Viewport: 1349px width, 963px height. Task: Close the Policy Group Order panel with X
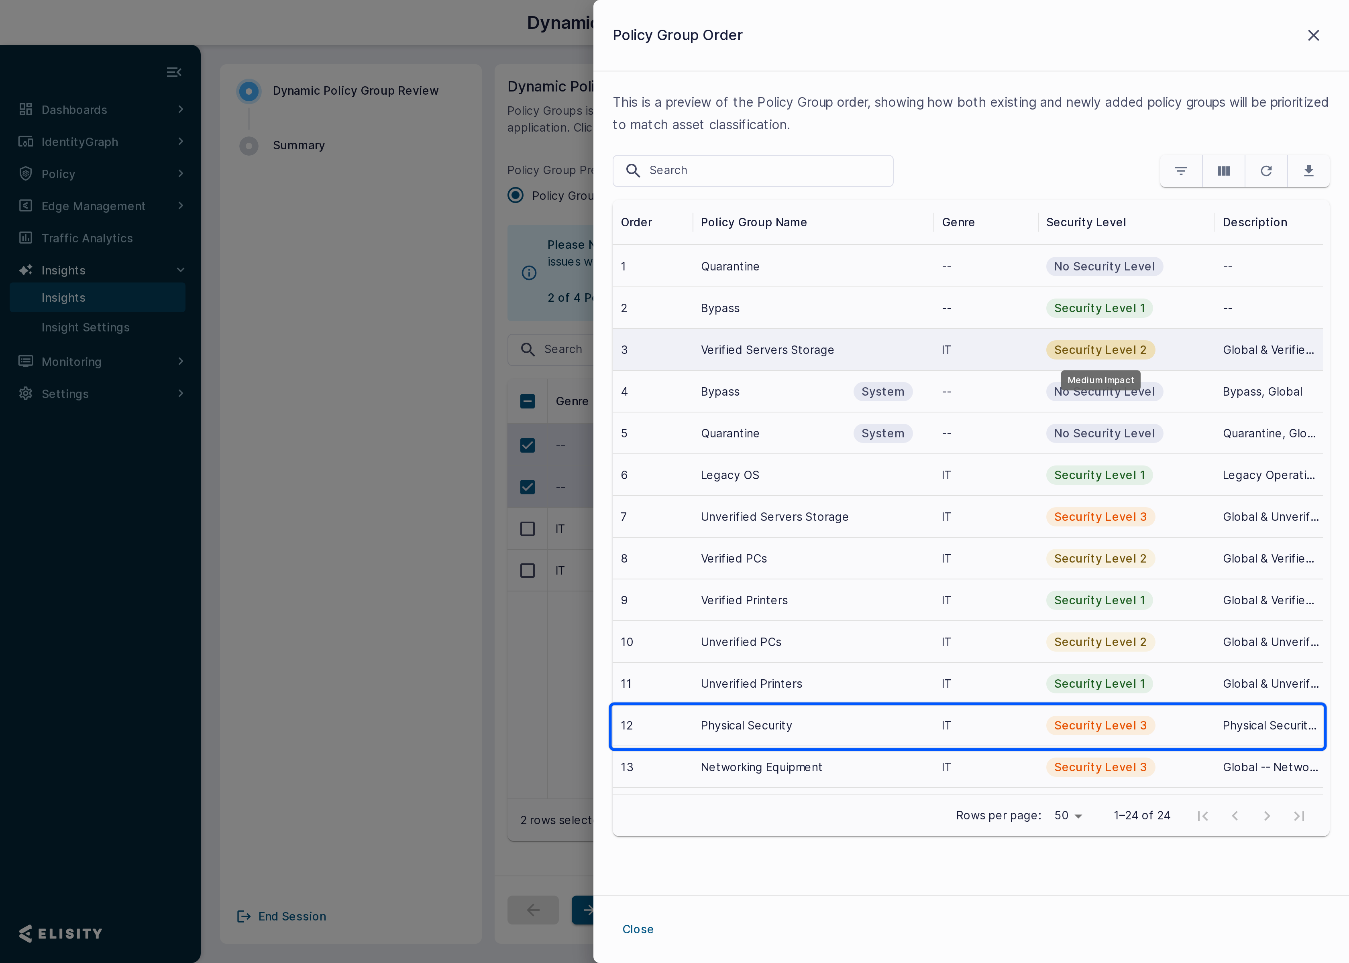(x=1313, y=36)
